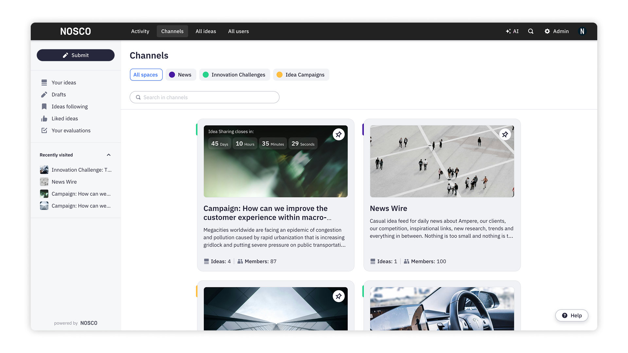This screenshot has width=628, height=353.
Task: Click the Liked ideas thumbs-up icon
Action: click(44, 119)
